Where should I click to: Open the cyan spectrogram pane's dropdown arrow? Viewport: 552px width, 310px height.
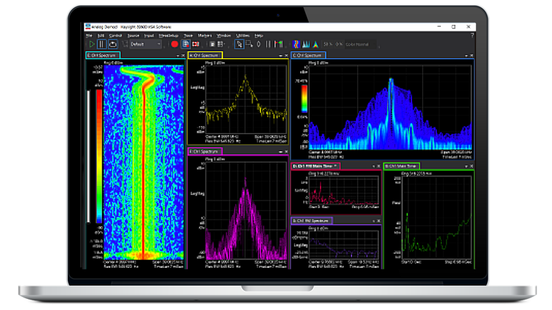pyautogui.click(x=178, y=56)
